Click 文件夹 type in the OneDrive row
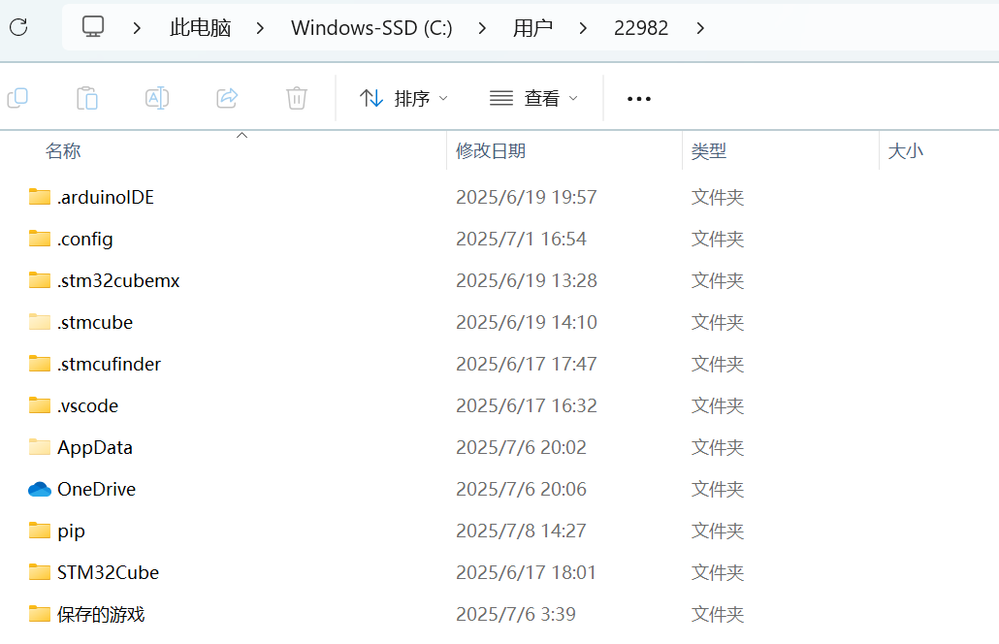The width and height of the screenshot is (999, 644). 718,489
